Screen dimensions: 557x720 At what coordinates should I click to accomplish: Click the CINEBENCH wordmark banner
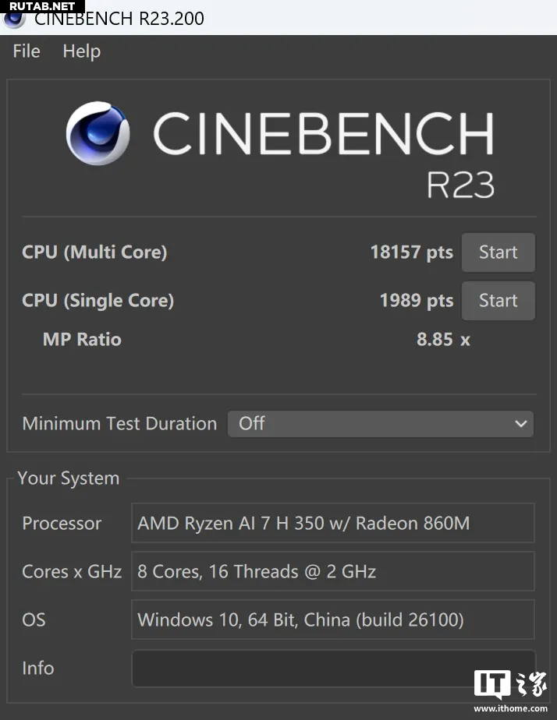323,133
